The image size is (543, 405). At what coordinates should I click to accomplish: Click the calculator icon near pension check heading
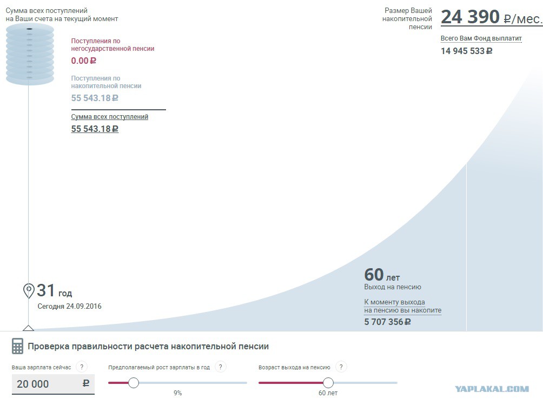[x=17, y=346]
